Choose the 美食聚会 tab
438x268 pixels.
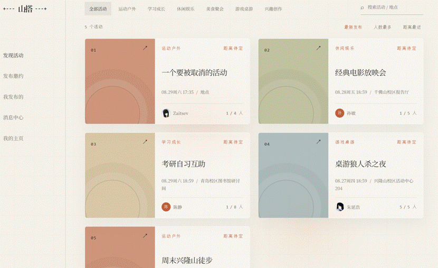click(215, 9)
